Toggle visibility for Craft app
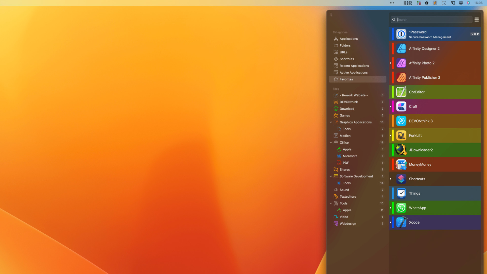Screen dimensions: 487x274 pos(390,106)
